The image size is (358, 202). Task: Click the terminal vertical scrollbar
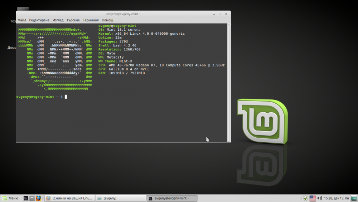click(x=229, y=83)
